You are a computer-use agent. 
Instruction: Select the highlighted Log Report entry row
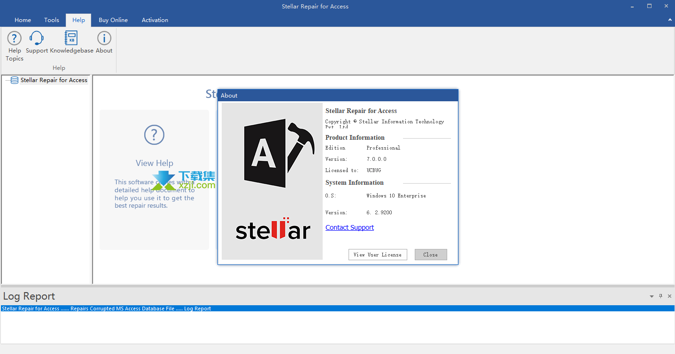pyautogui.click(x=337, y=309)
